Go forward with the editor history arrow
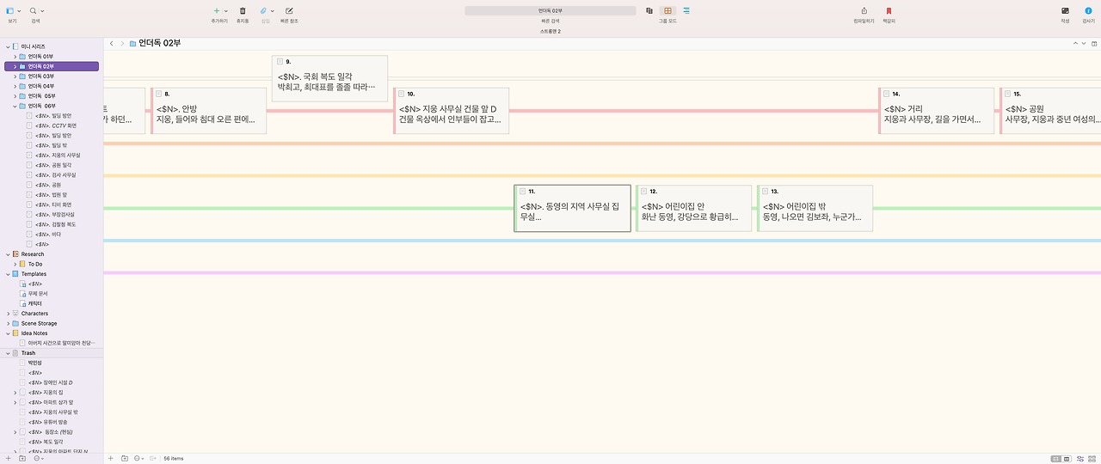This screenshot has width=1101, height=464. tap(122, 43)
